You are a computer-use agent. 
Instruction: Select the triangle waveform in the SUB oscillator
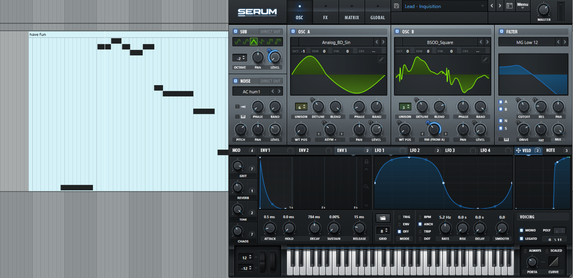(x=254, y=42)
